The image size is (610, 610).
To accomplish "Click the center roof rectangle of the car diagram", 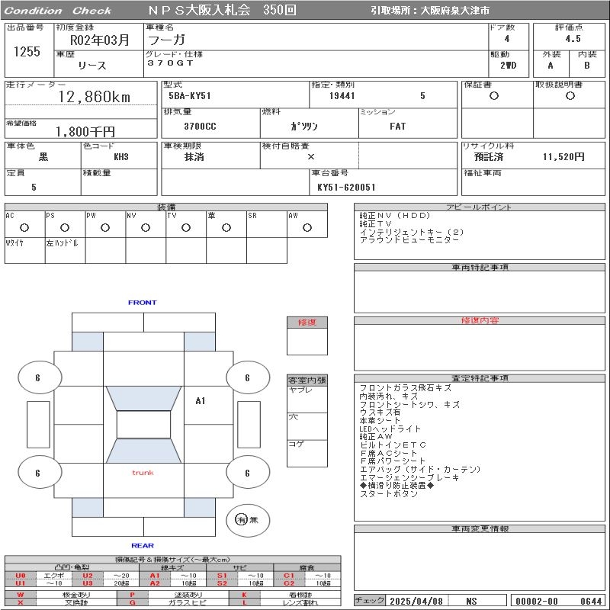I will (143, 425).
